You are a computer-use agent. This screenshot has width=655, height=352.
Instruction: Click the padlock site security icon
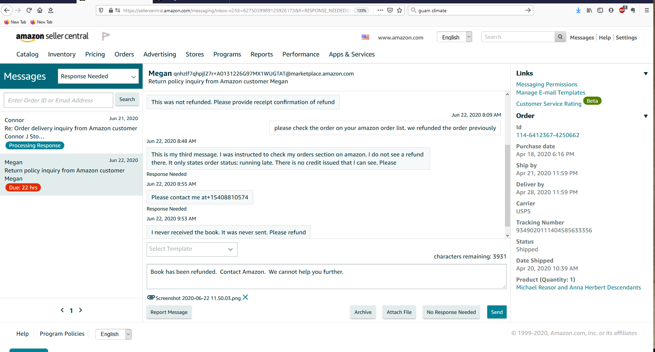pos(111,10)
